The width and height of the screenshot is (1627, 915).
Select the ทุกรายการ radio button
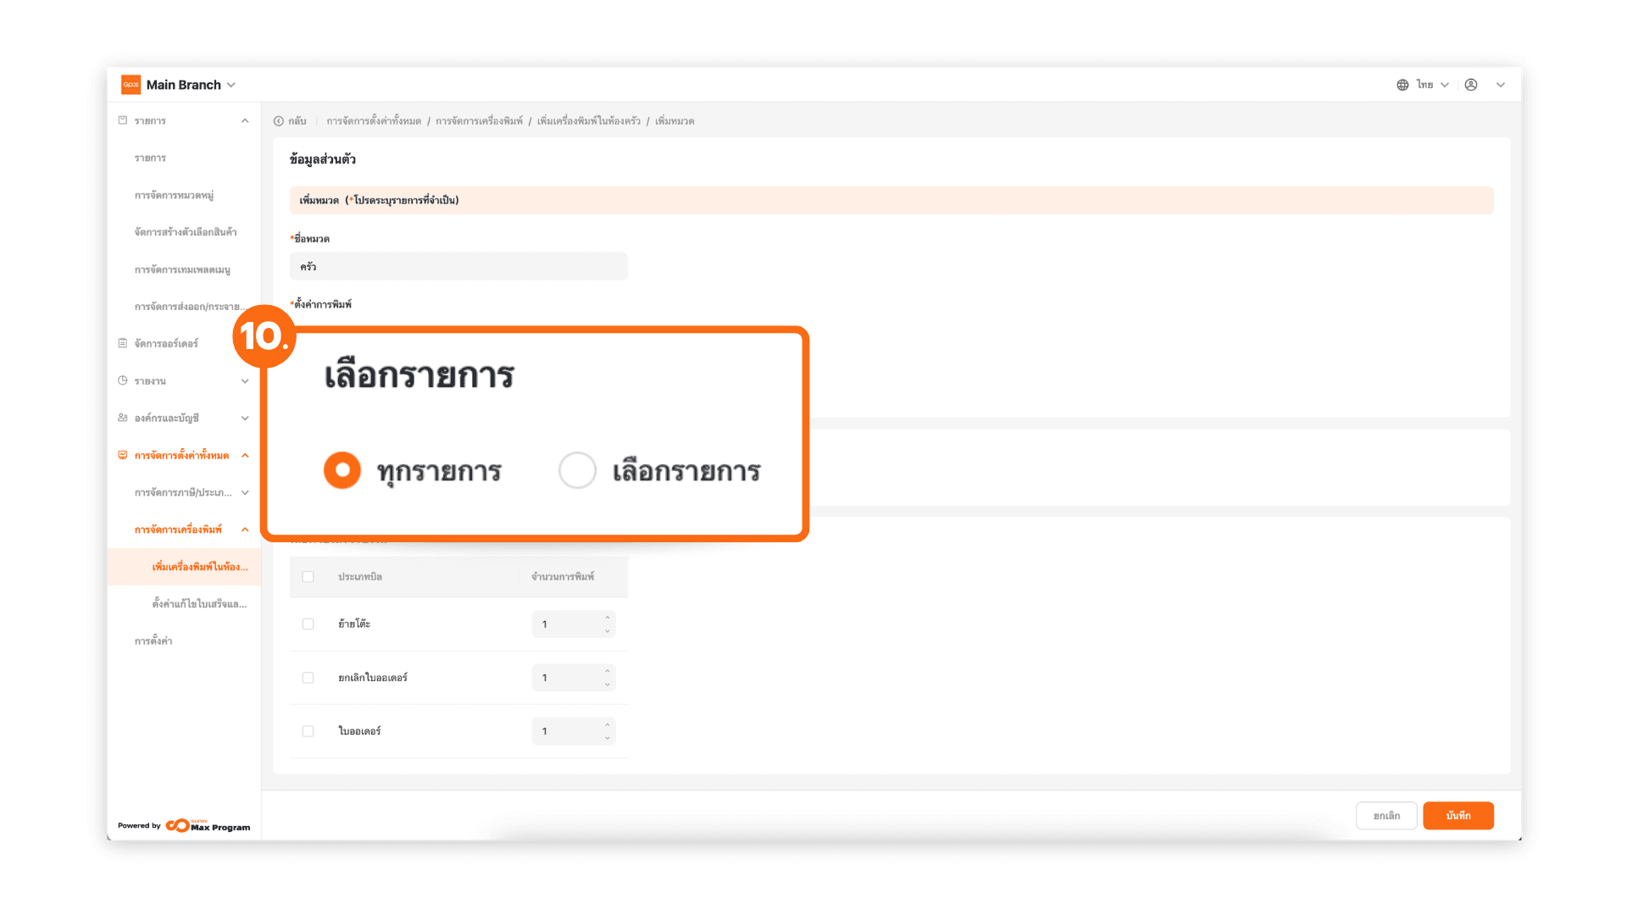(x=342, y=470)
